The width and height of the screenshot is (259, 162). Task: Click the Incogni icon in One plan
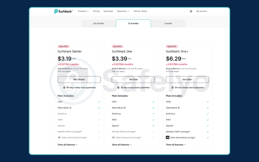113,137
